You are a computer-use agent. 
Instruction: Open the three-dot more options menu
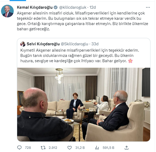(148, 7)
